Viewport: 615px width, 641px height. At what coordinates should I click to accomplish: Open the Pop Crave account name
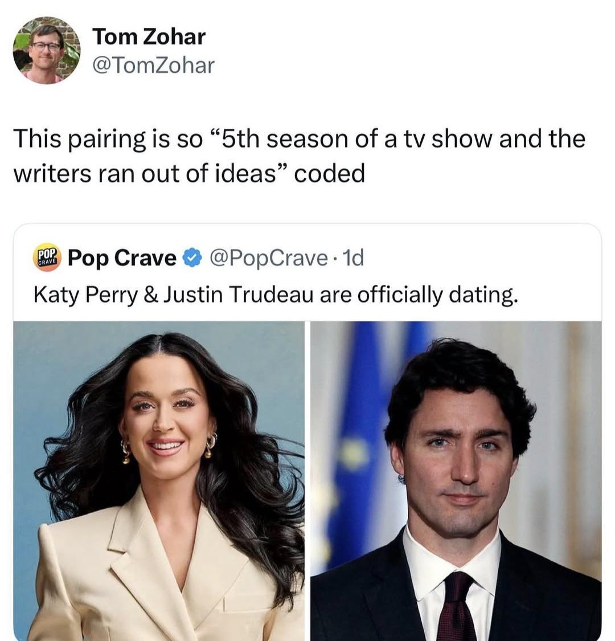tap(122, 258)
